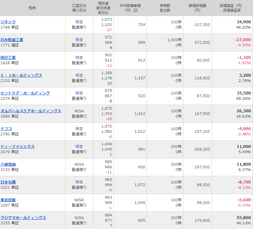Click 特定 in the 田辺工業 row

tap(79, 57)
